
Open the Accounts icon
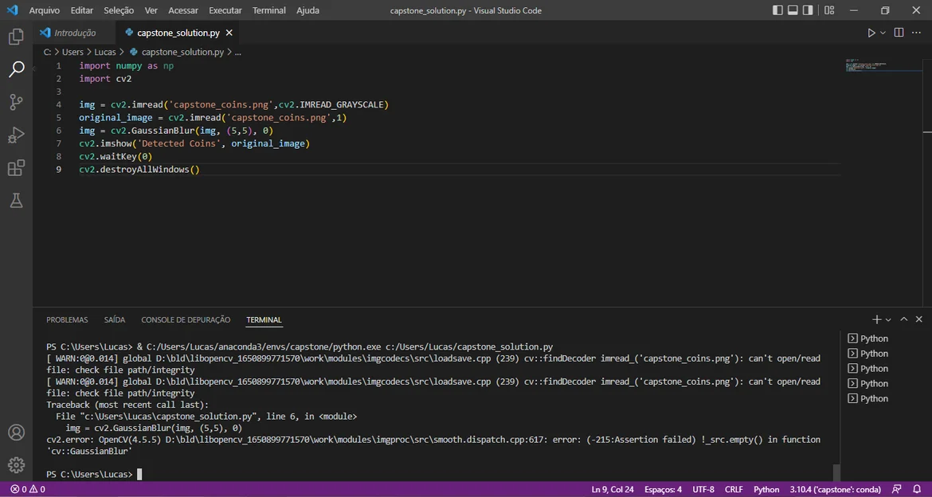pyautogui.click(x=16, y=432)
